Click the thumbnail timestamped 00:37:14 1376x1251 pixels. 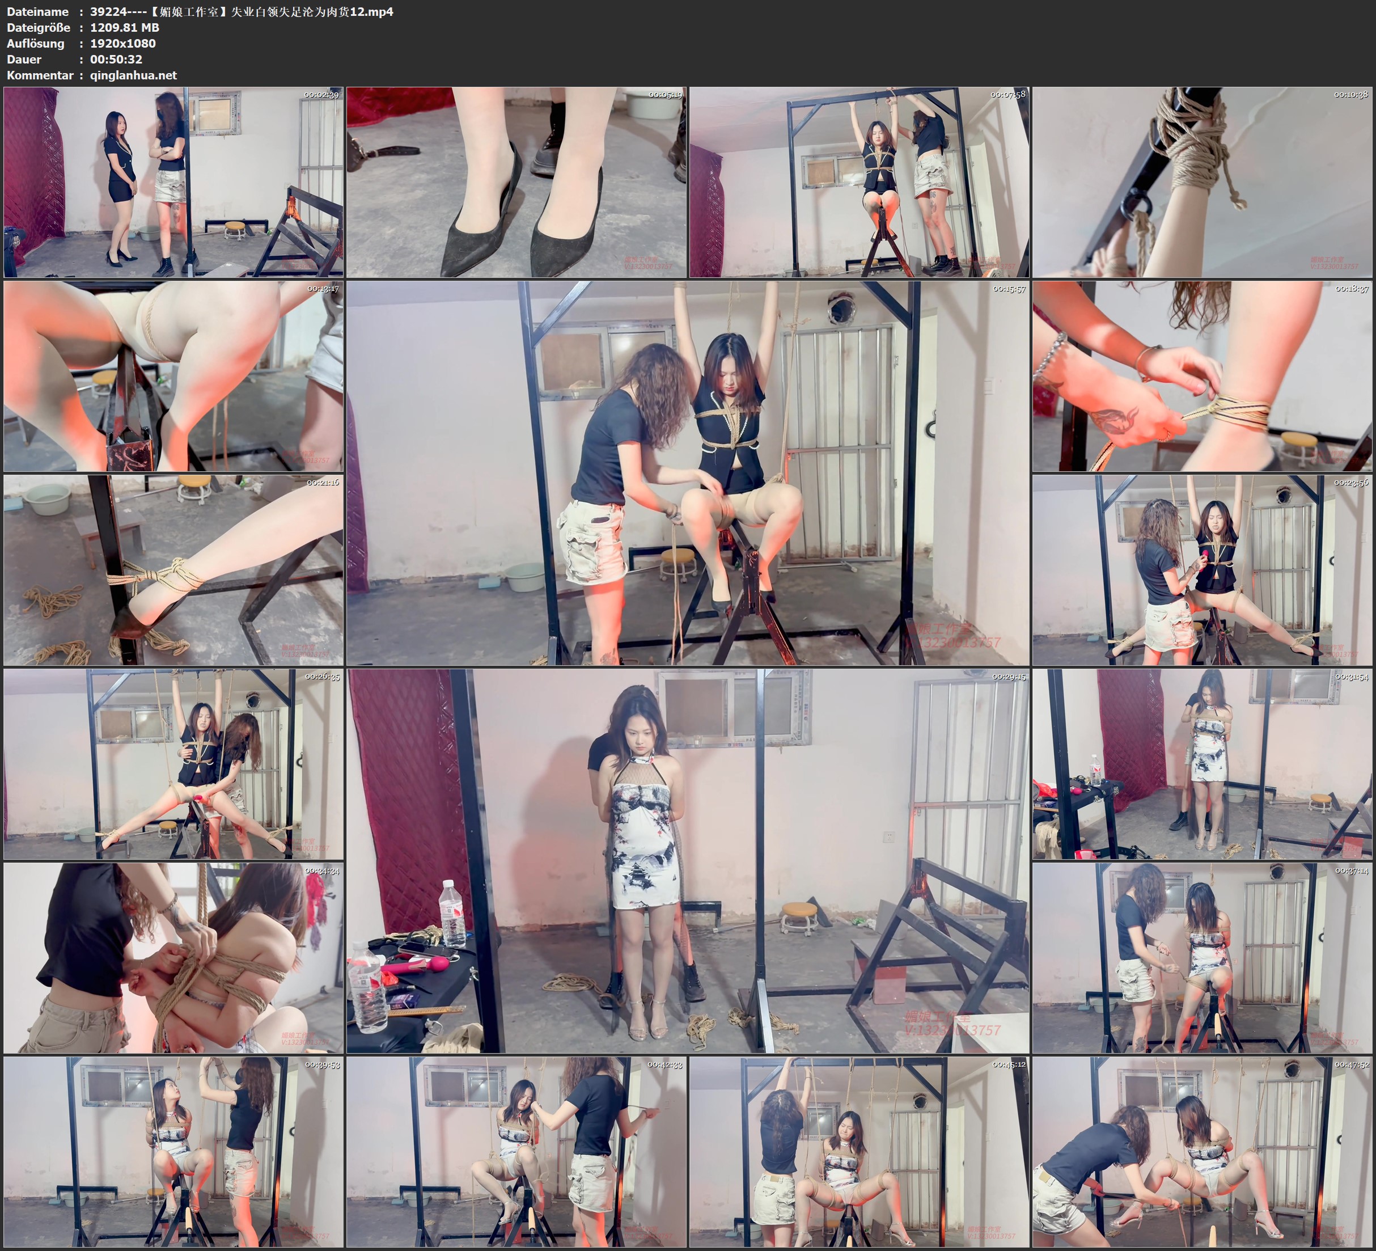(1202, 958)
